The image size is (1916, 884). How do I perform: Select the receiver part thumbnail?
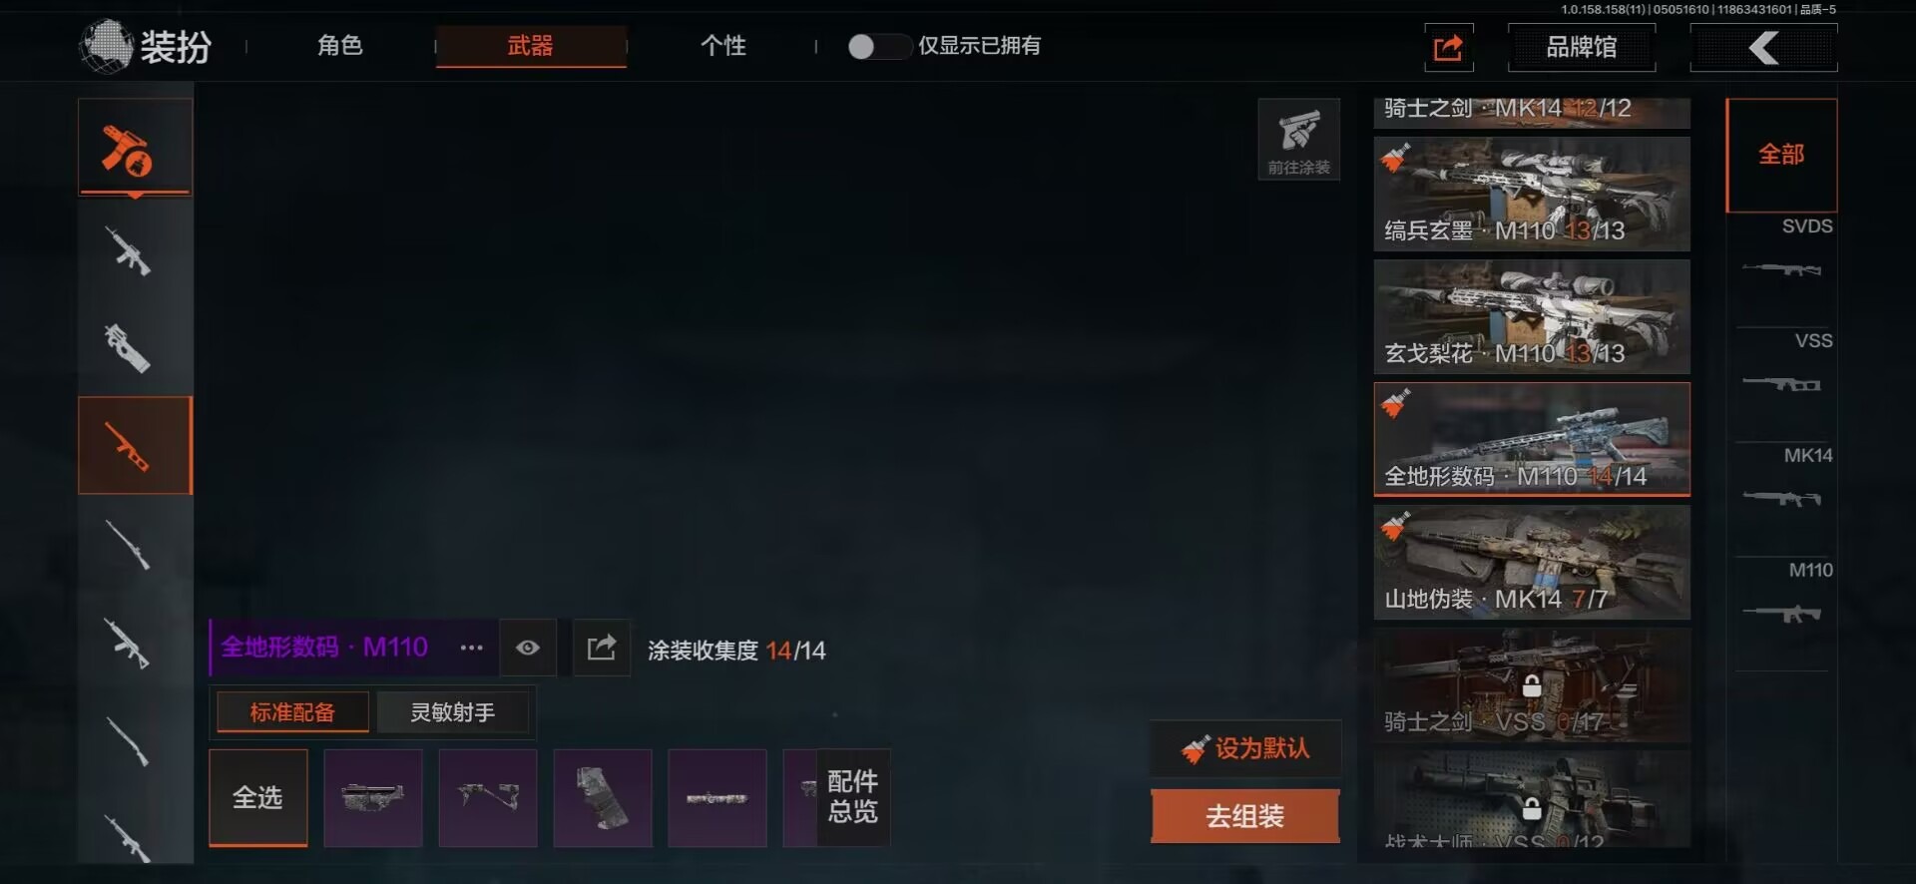373,798
